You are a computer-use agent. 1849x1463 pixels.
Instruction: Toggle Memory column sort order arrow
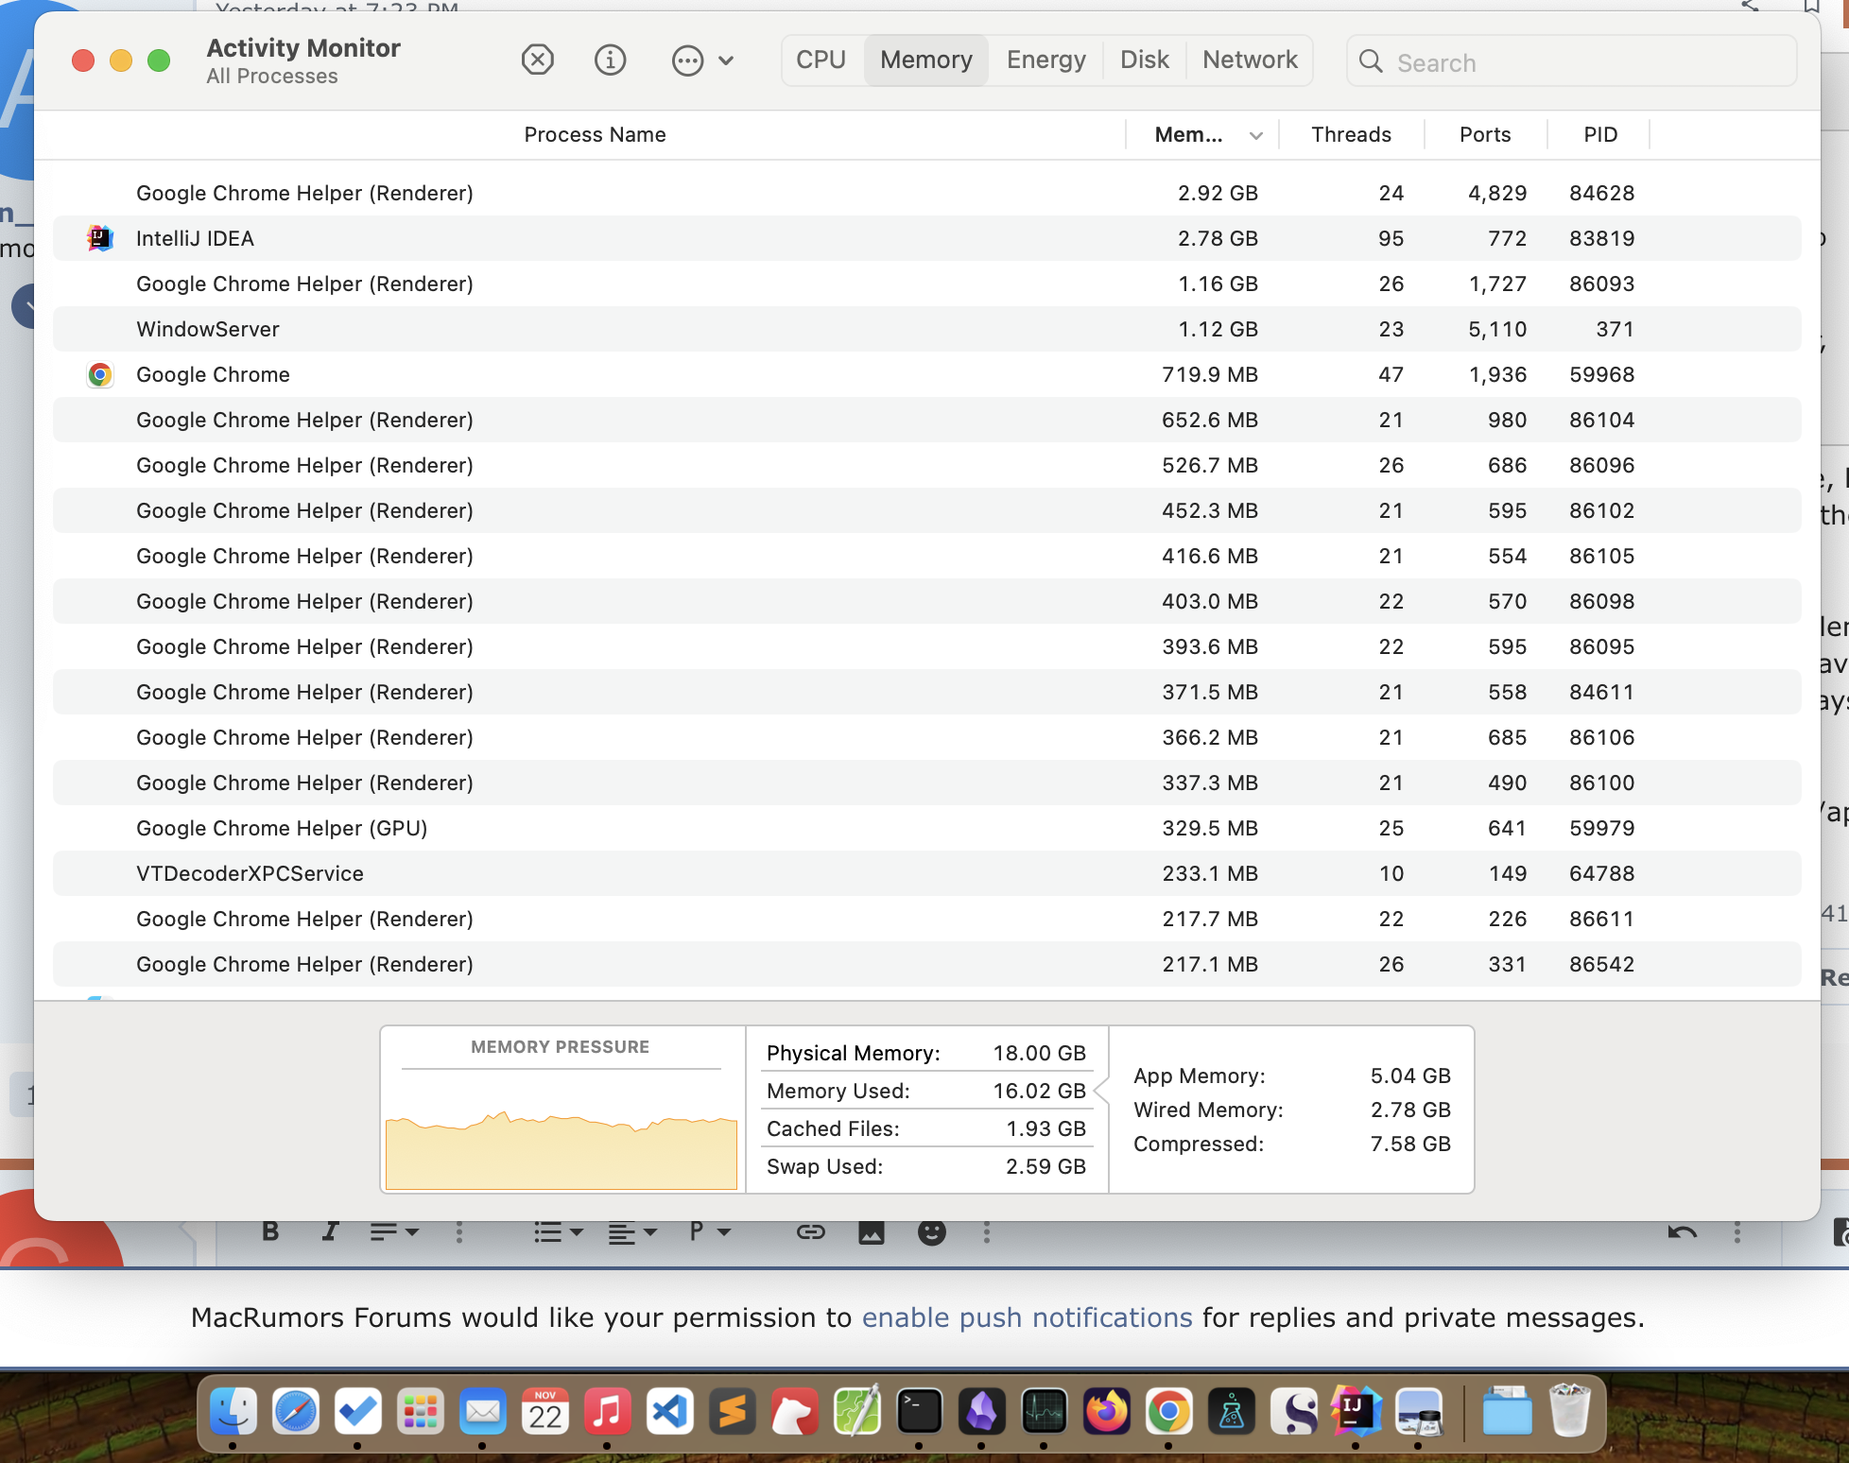pyautogui.click(x=1255, y=135)
